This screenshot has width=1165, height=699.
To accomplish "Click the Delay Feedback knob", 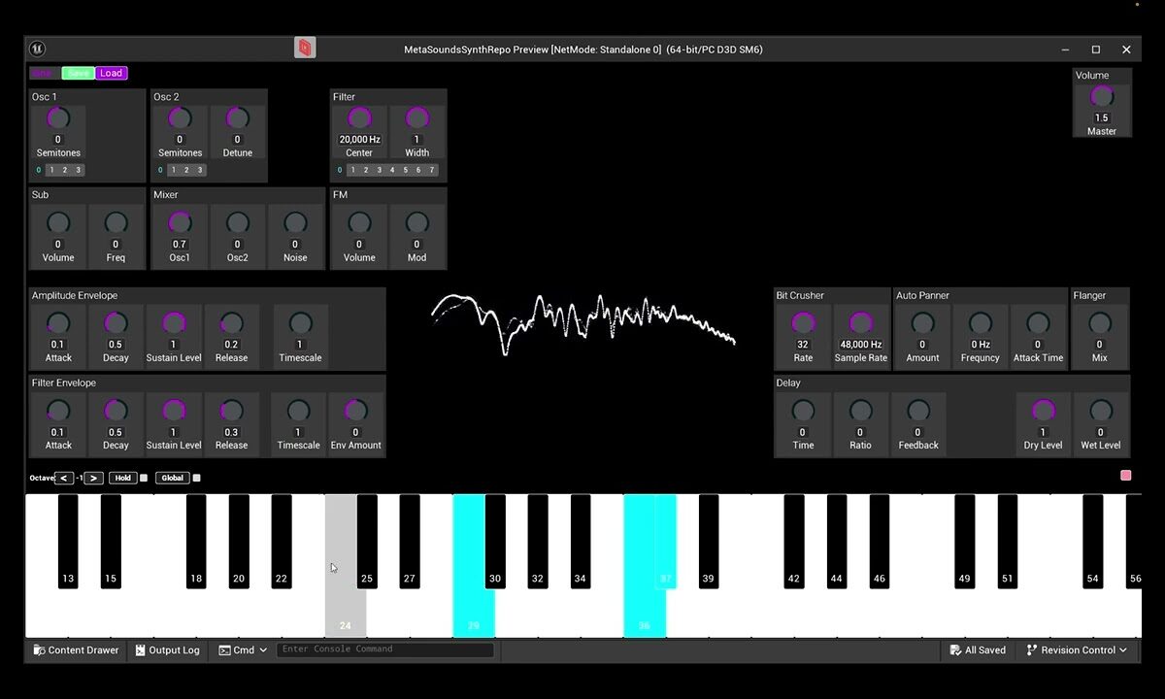I will coord(918,411).
